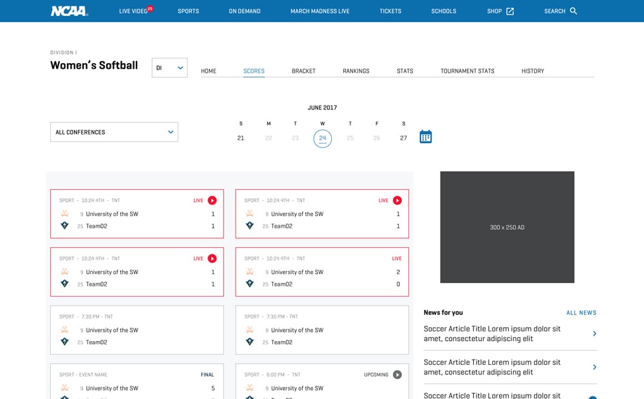The image size is (644, 399).
Task: Open second news article chevron arrow
Action: coord(594,367)
